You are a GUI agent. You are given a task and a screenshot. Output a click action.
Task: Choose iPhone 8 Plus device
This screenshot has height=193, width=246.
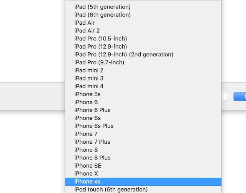[x=143, y=158]
